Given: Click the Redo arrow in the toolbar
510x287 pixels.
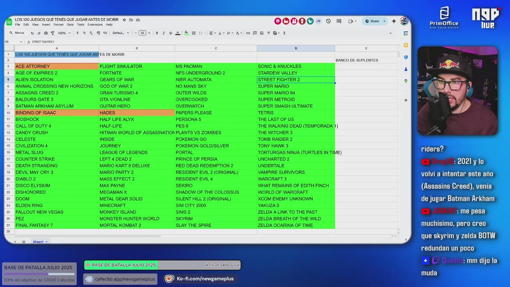Looking at the screenshot, I should click(39, 33).
